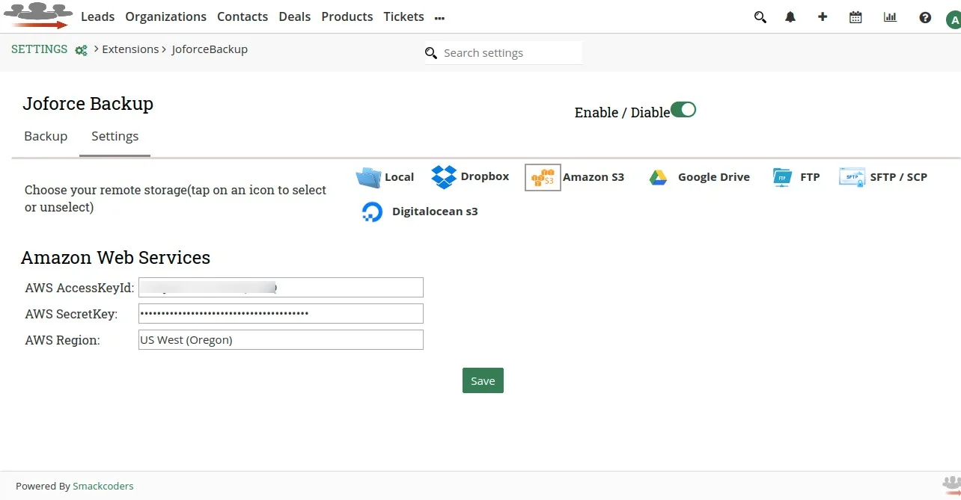Select Digitalocean s3 storage icon
The width and height of the screenshot is (961, 500).
click(372, 212)
